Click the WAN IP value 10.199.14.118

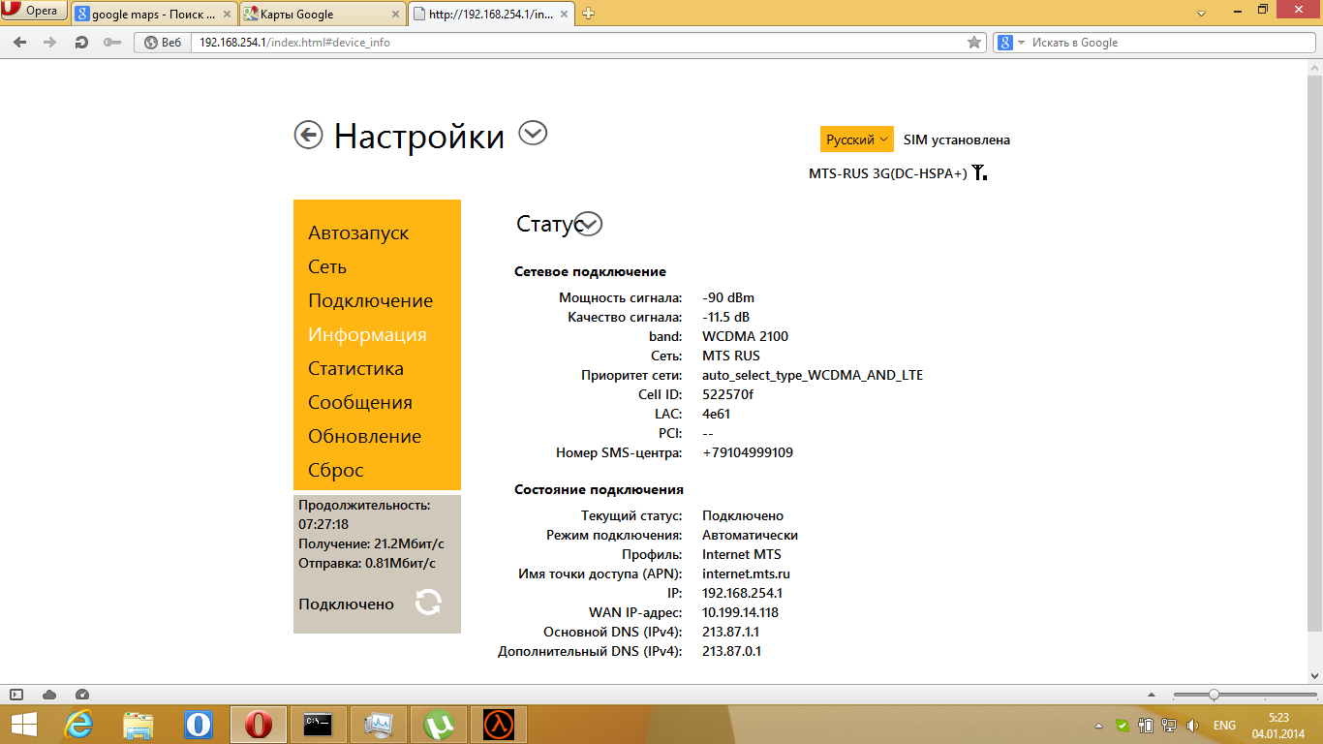[x=741, y=612]
